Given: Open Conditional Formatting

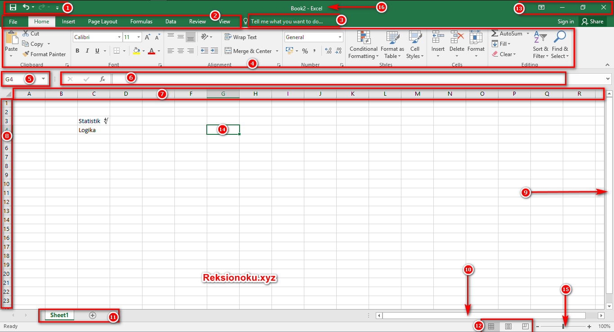Looking at the screenshot, I should tap(363, 45).
